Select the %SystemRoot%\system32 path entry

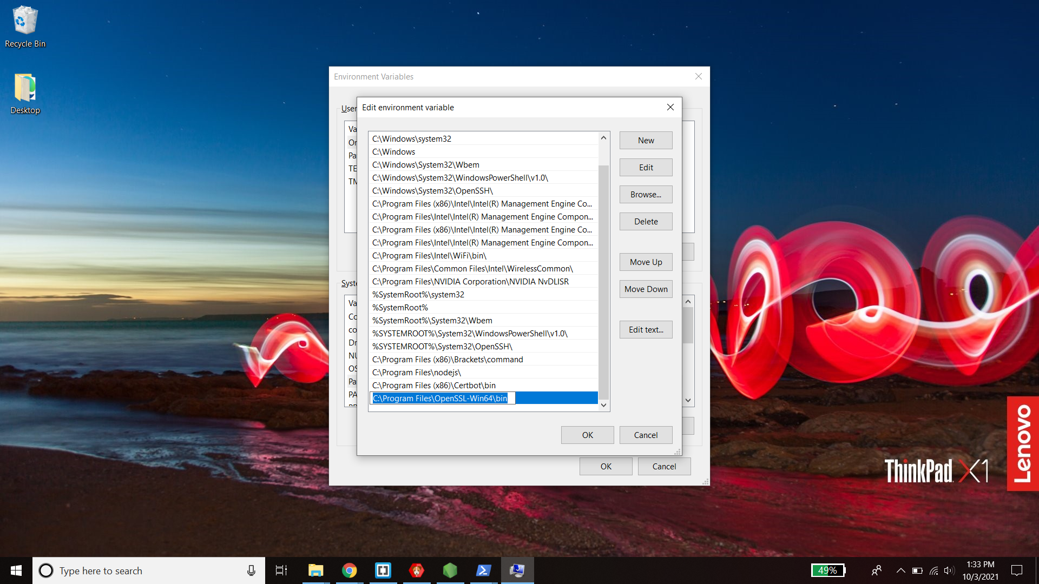(x=418, y=295)
